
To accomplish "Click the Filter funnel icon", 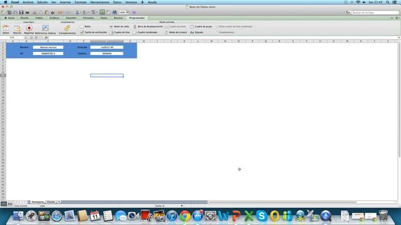I will [x=93, y=12].
